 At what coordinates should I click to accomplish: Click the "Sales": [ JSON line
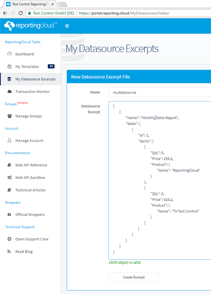133,124
